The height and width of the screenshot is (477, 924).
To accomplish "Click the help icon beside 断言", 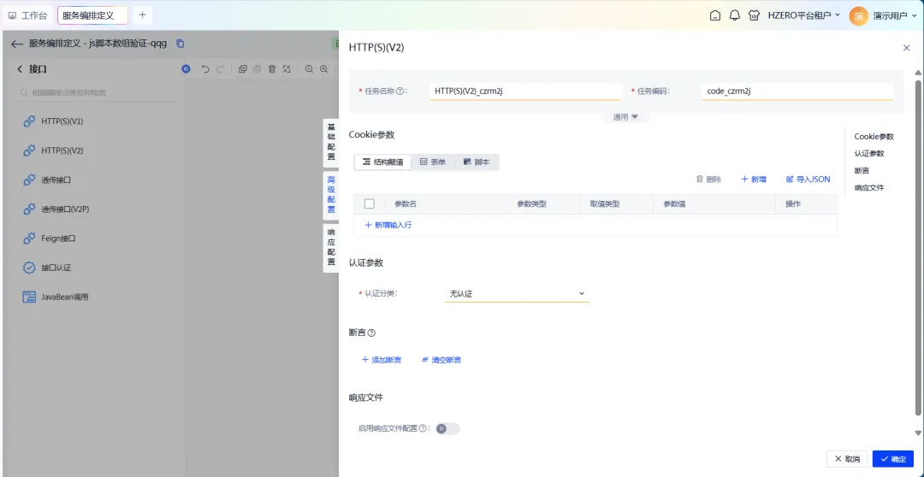I will click(371, 333).
